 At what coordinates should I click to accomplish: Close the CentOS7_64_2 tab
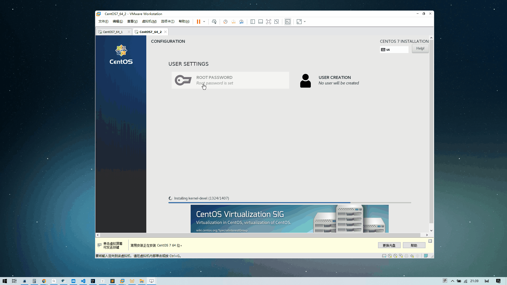[165, 32]
